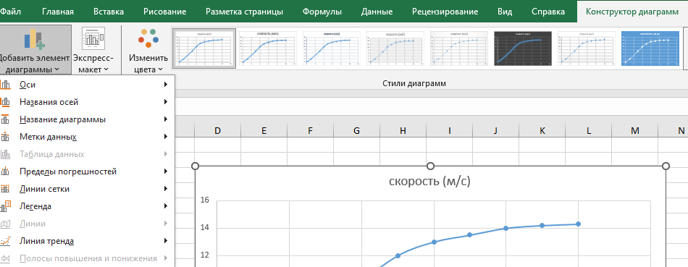Apply the fourth chart style with gray background
The width and height of the screenshot is (688, 267).
[x=395, y=48]
